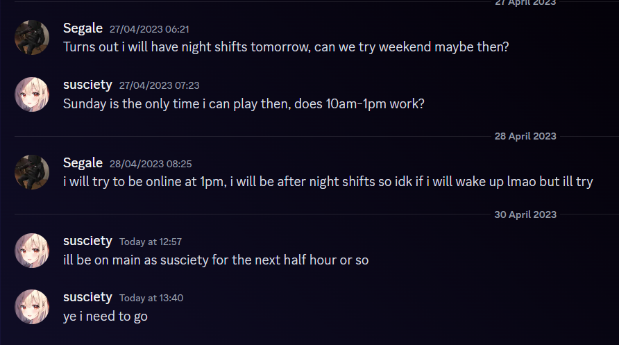Screen dimensions: 619x345
Task: Click the "28 April 2023" date divider
Action: coord(525,136)
